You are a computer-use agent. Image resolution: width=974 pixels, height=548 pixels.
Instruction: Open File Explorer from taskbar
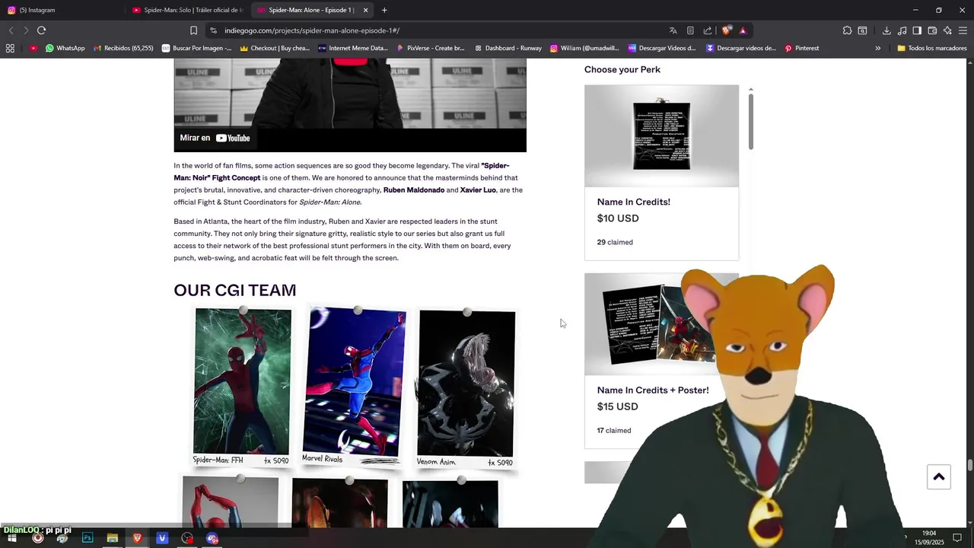[112, 538]
